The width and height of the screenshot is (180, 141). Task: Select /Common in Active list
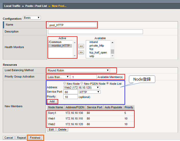55,42
